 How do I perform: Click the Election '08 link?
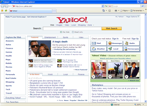(82, 100)
